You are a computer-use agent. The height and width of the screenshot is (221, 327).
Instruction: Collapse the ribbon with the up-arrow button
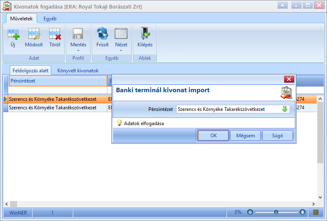(283, 5)
